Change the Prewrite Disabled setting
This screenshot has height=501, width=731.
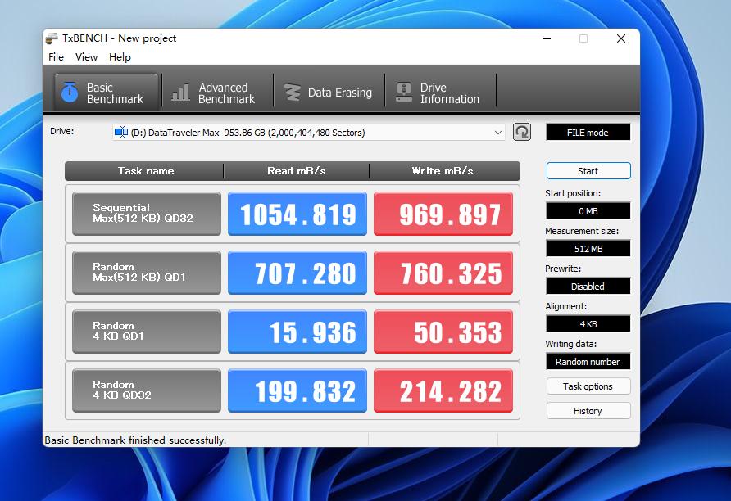(588, 287)
